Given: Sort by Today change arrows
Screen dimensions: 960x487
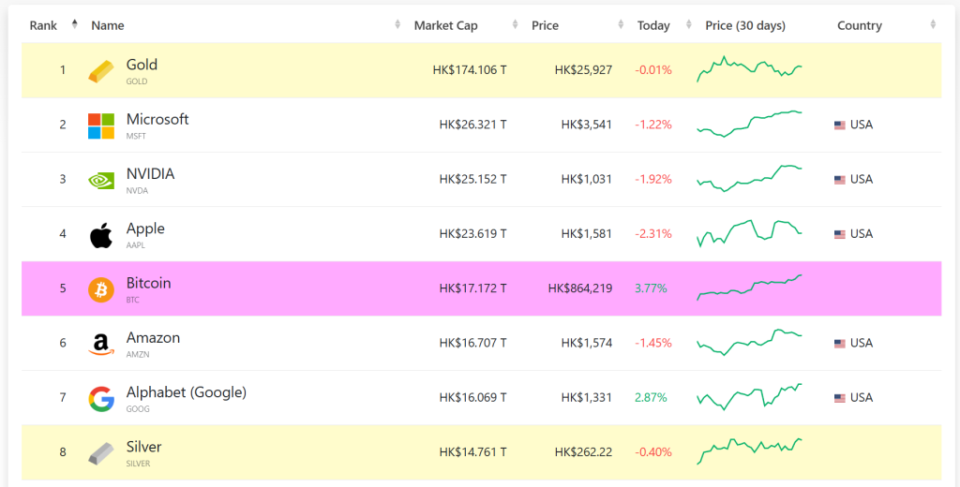Looking at the screenshot, I should coord(689,24).
